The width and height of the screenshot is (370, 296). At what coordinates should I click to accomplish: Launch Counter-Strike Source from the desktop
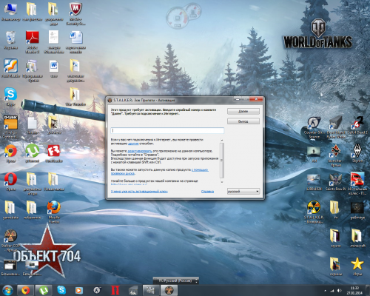tap(314, 127)
